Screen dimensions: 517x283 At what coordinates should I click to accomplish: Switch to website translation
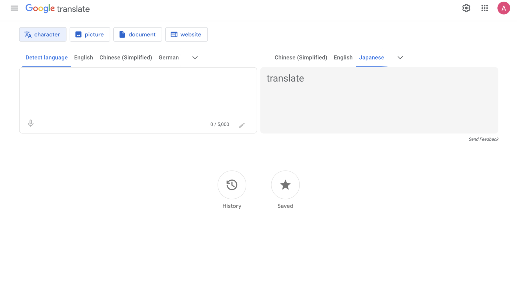point(186,34)
